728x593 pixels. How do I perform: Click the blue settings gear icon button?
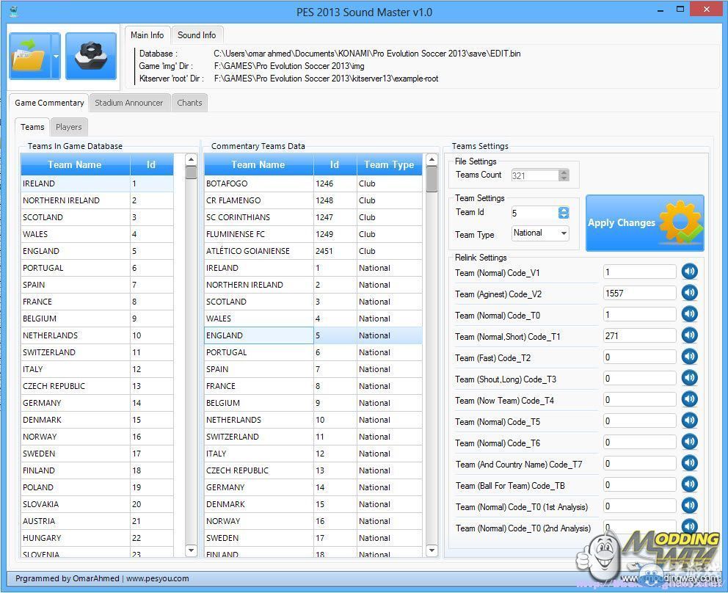click(x=91, y=56)
